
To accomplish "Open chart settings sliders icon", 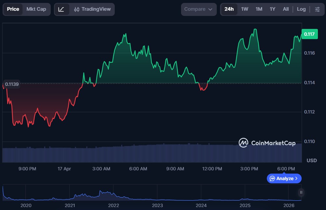I will click(317, 9).
